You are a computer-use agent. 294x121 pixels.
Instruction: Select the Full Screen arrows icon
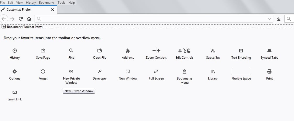coord(156,71)
